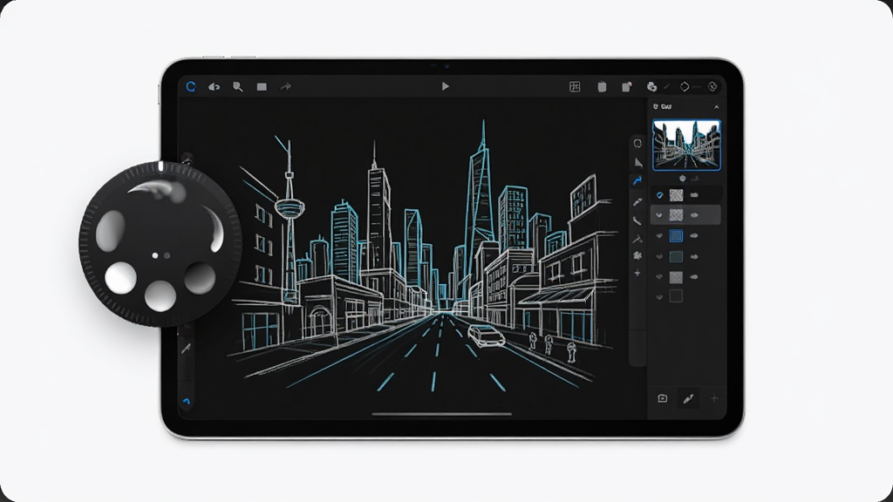Toggle visibility of the bottom empty layer

point(659,297)
